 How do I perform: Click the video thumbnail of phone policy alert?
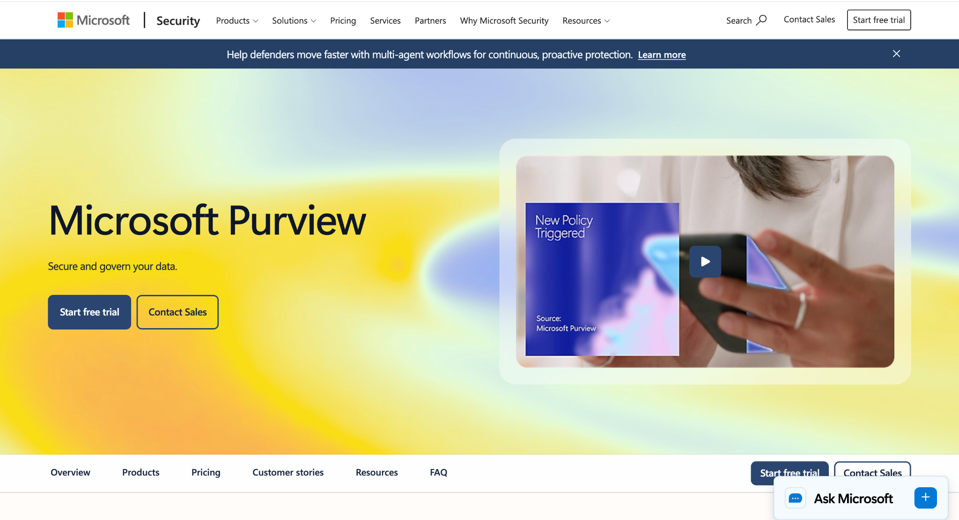tap(705, 262)
